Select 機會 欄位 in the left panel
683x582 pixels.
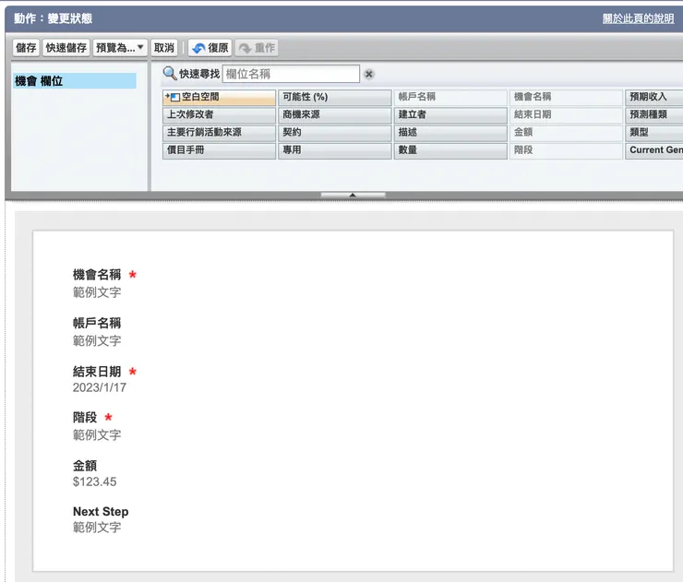point(75,81)
